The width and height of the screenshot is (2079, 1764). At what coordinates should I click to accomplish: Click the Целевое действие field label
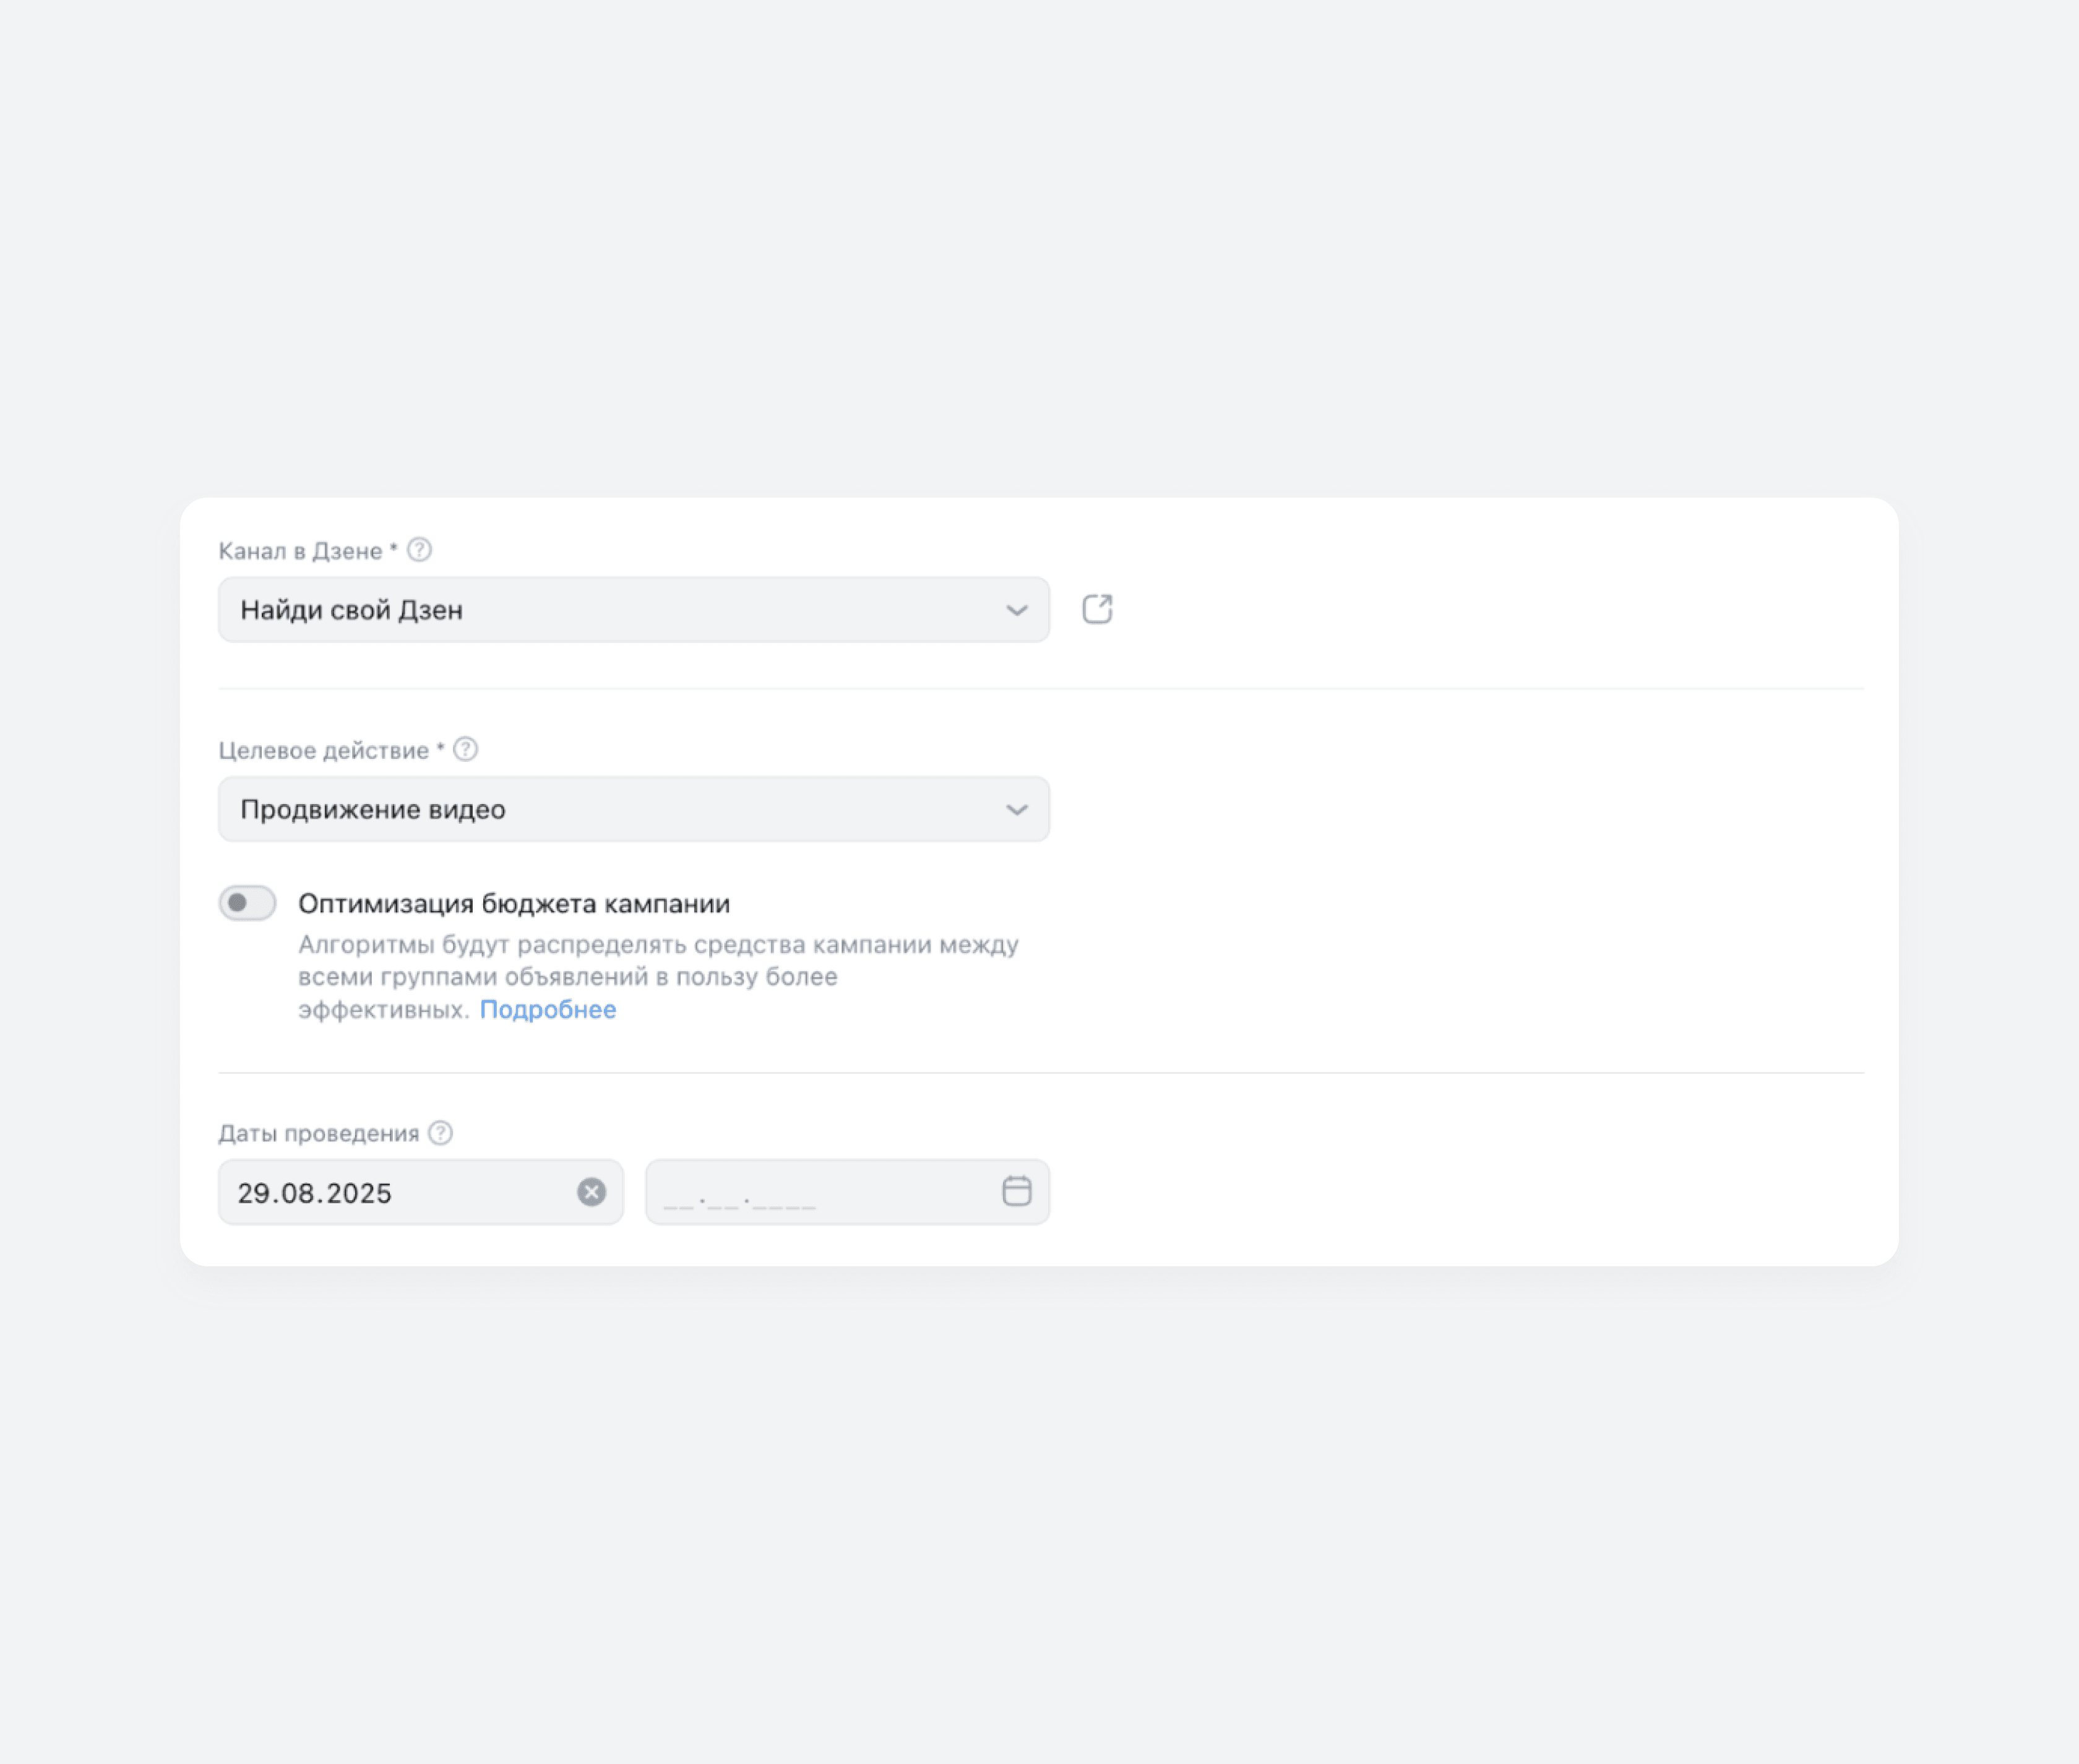(x=323, y=750)
